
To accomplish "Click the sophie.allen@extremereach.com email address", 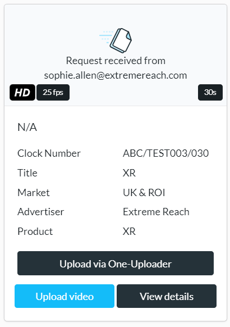I will tap(116, 75).
